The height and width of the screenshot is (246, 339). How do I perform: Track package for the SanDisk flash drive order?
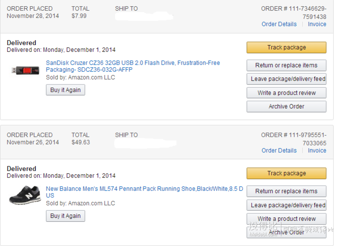click(x=286, y=48)
